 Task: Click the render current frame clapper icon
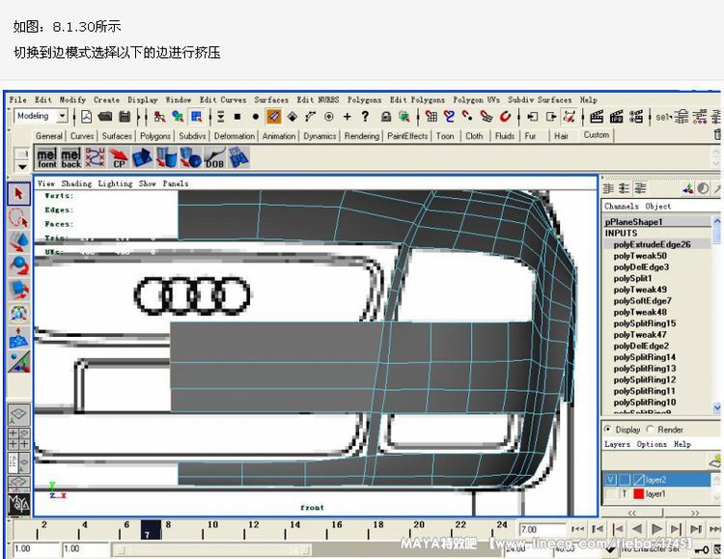(x=597, y=117)
